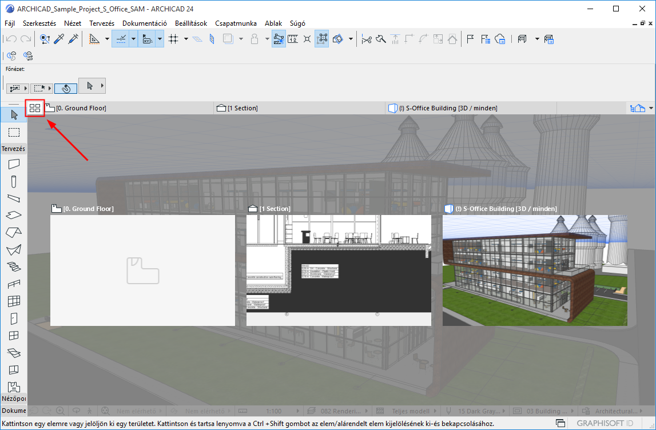Expand the Tervezés toolbox section

pos(14,149)
